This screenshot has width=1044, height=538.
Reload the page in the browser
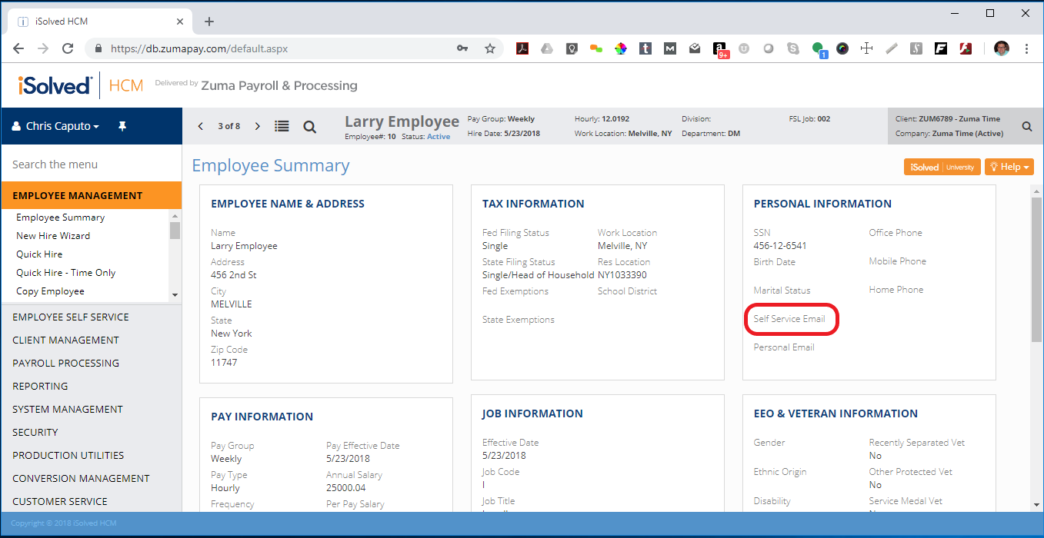(x=68, y=48)
